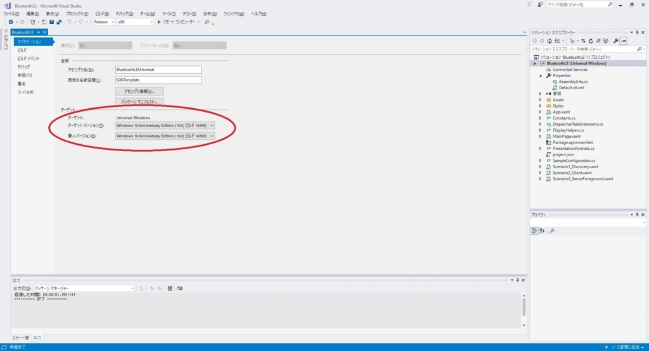The height and width of the screenshot is (351, 649).
Task: Click the Quick Launch search box
Action: click(x=580, y=4)
